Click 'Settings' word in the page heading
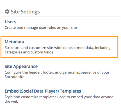The image size is (121, 108). pos(30,12)
